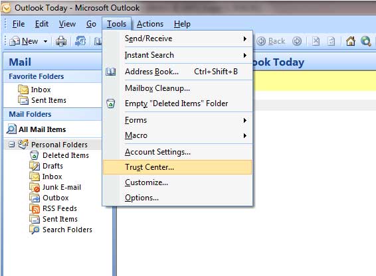Open the Actions menu
This screenshot has width=376, height=276.
click(150, 24)
